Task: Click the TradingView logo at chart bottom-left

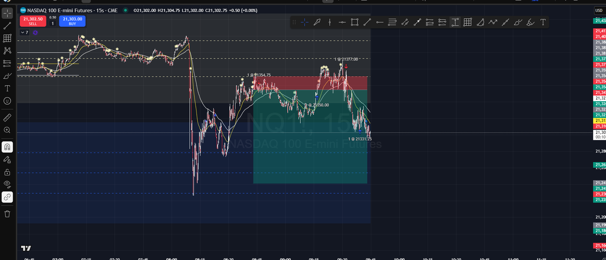Action: [x=25, y=248]
